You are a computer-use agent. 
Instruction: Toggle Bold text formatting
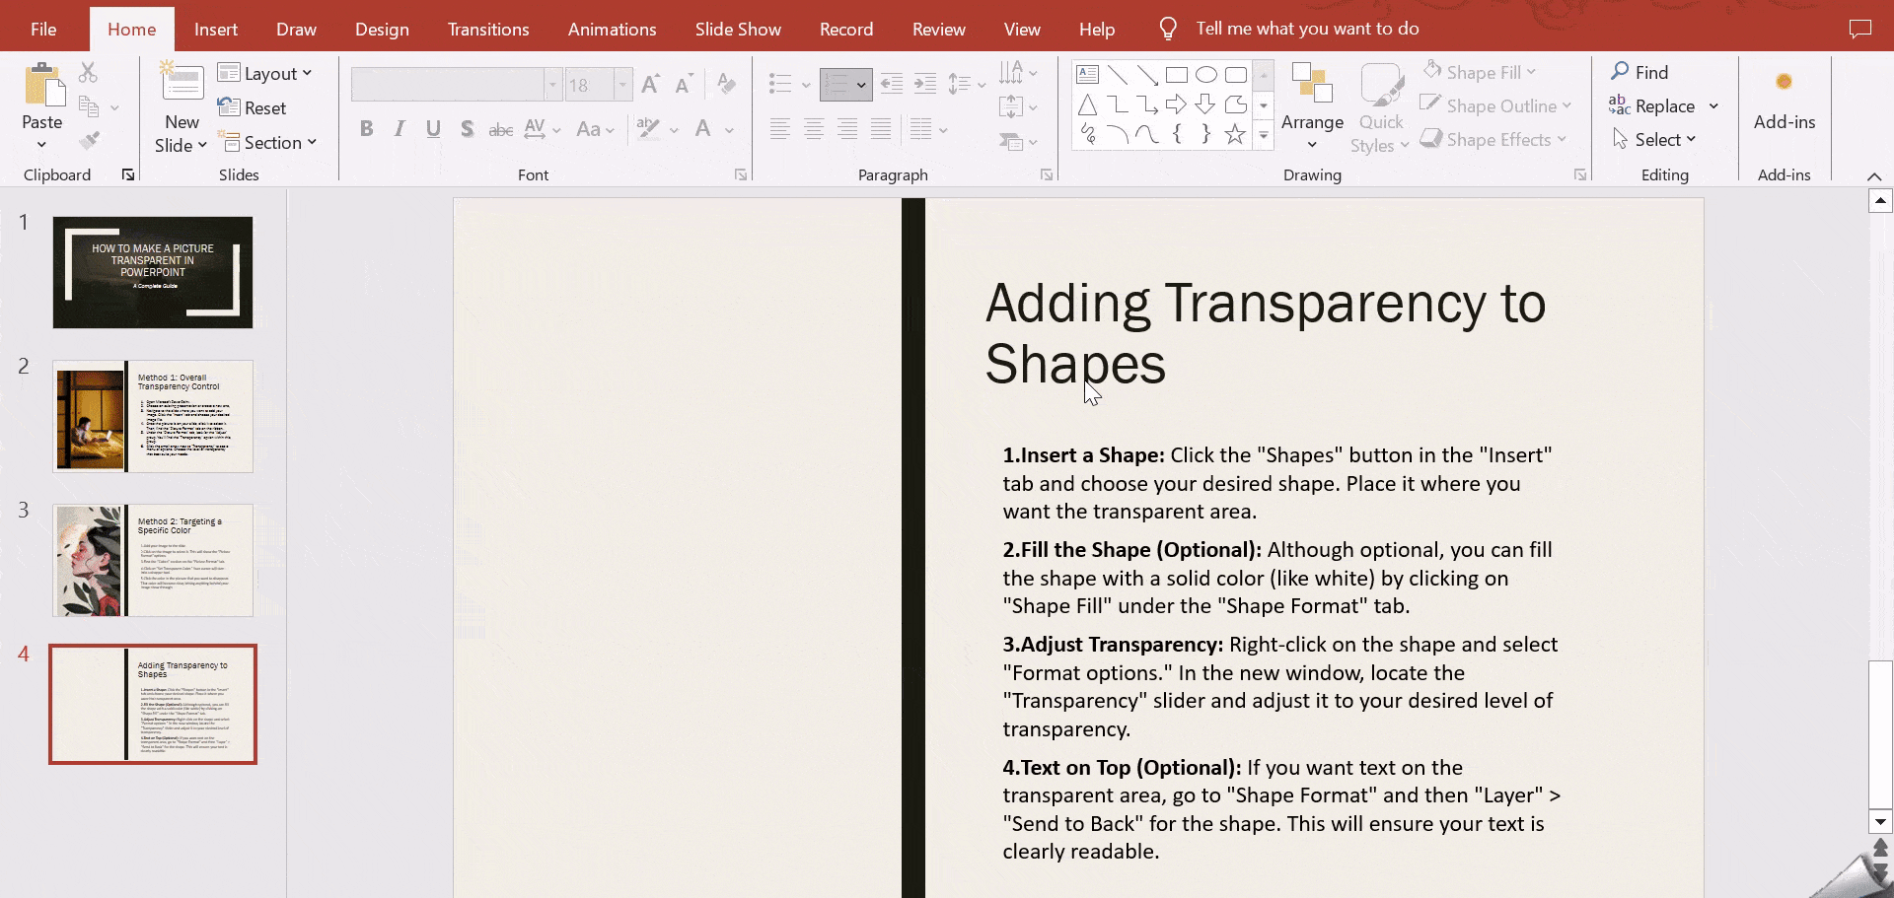click(x=366, y=129)
